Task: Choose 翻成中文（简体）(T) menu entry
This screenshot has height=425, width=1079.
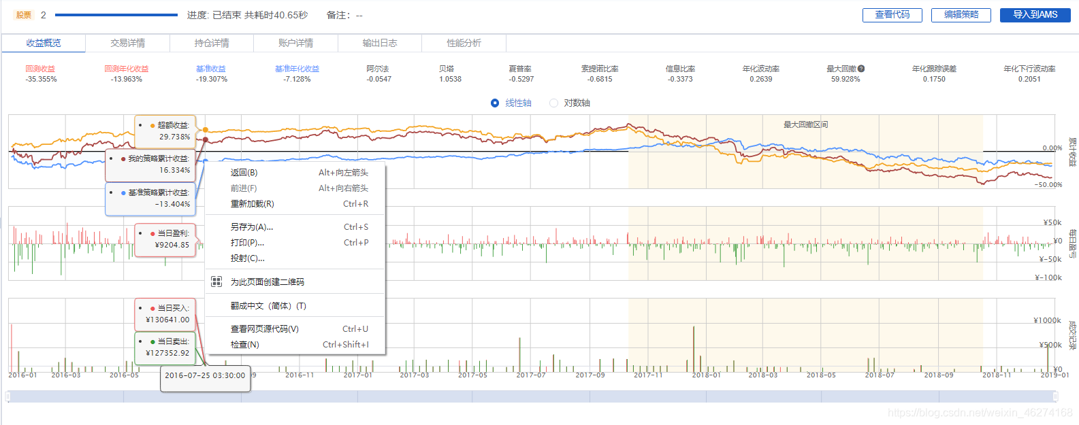Action: tap(295, 306)
